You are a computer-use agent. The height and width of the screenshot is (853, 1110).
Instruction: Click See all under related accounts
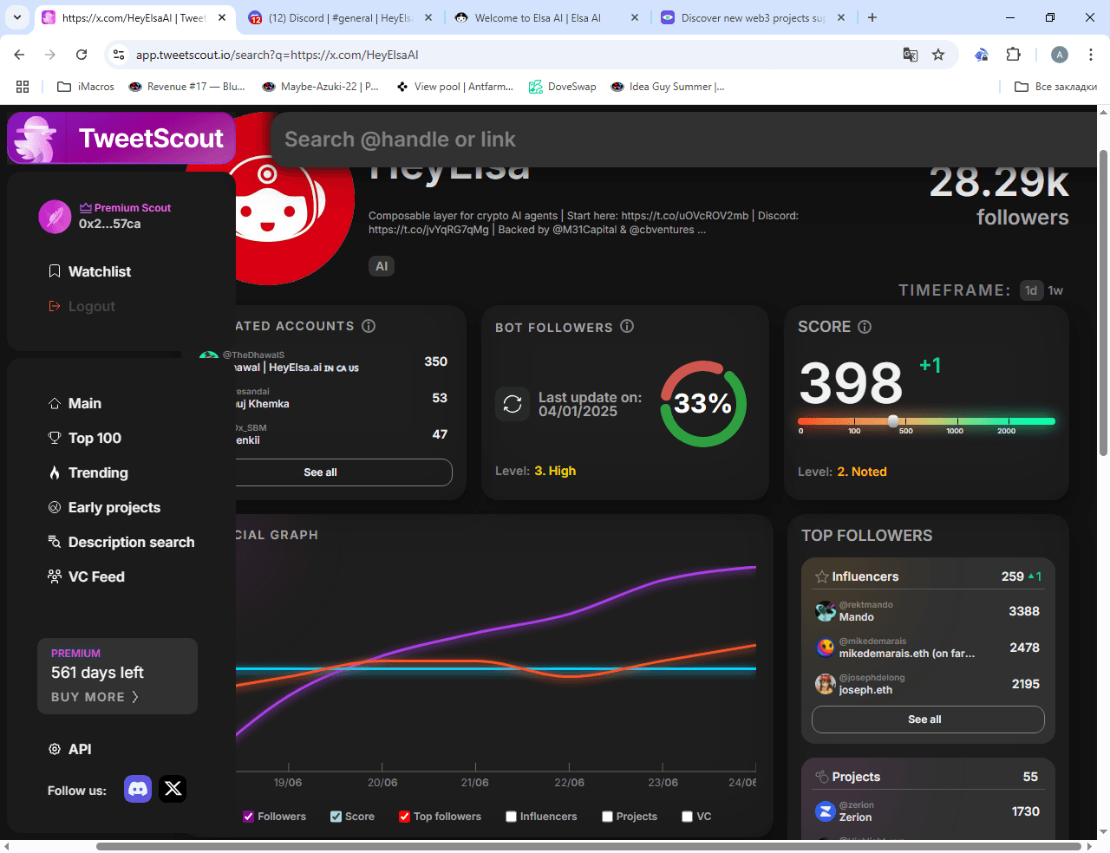tap(343, 472)
